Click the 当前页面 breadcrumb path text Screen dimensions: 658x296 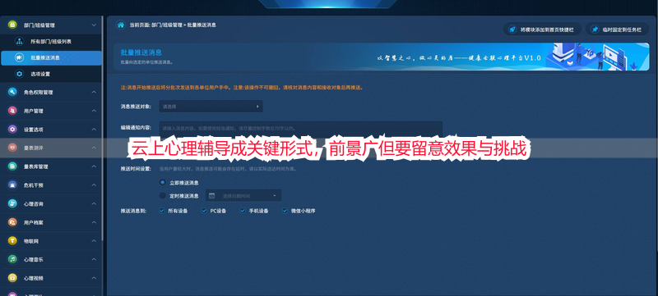[173, 25]
